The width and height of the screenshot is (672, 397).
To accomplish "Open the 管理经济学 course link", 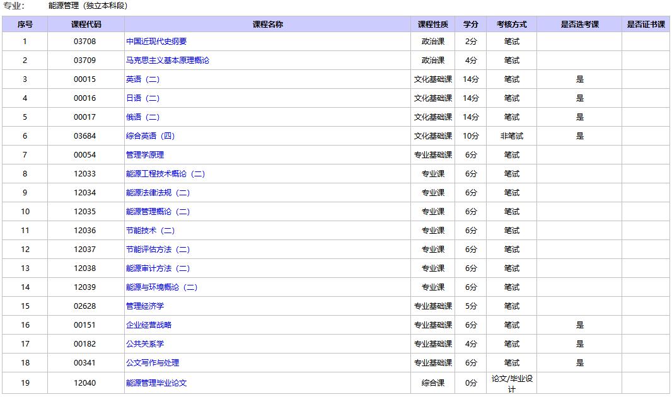I will 144,306.
